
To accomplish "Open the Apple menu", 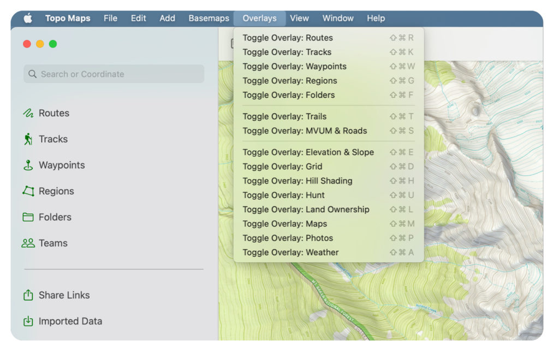I will [x=28, y=18].
